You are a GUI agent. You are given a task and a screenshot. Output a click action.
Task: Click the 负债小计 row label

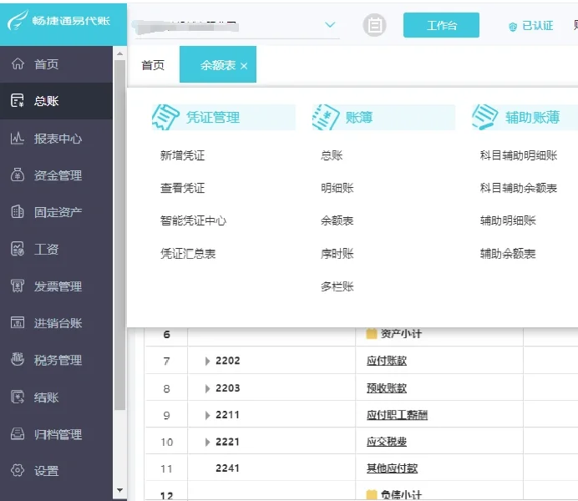[x=401, y=494]
